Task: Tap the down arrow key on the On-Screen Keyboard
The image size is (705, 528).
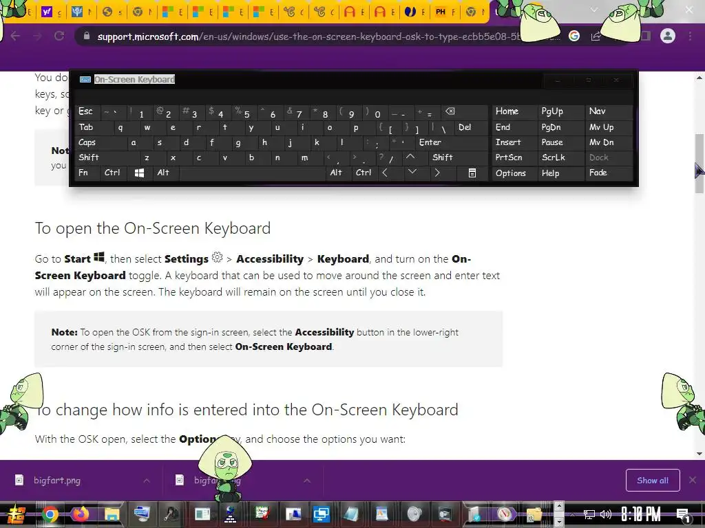Action: click(x=412, y=173)
